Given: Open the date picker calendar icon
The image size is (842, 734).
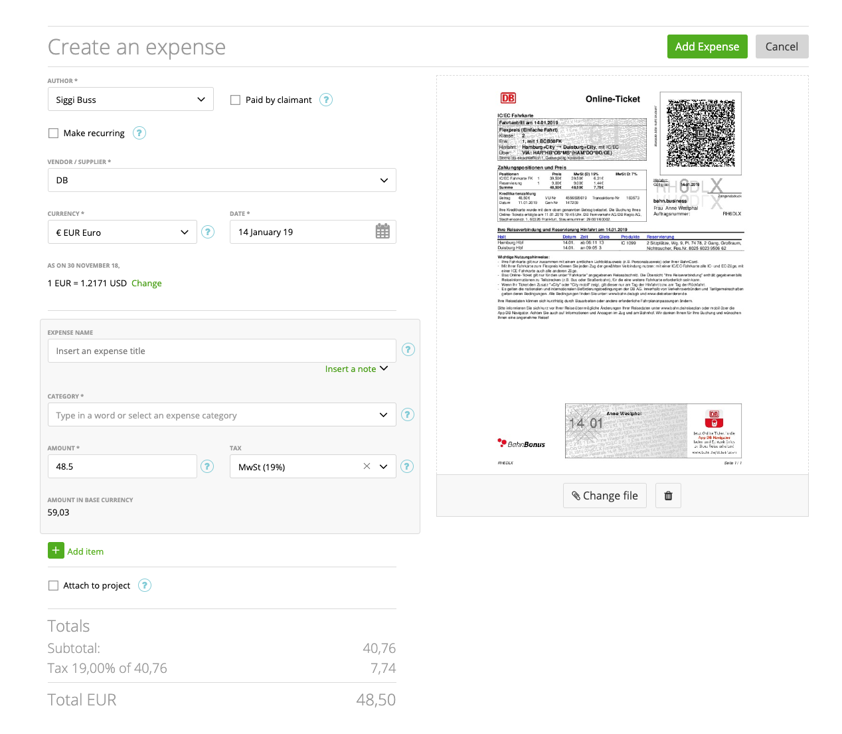Looking at the screenshot, I should click(382, 231).
